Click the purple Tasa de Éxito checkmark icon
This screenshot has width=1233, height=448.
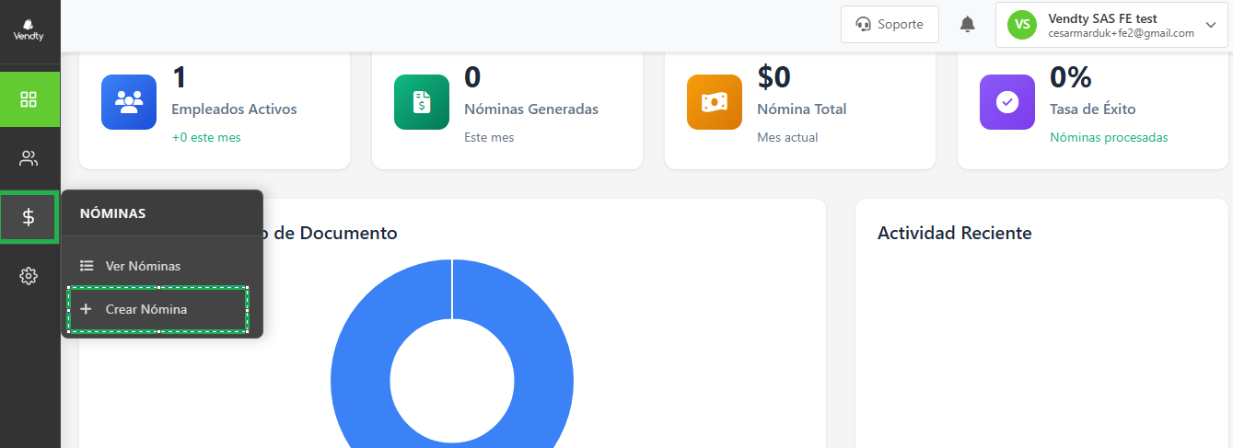pyautogui.click(x=1007, y=102)
